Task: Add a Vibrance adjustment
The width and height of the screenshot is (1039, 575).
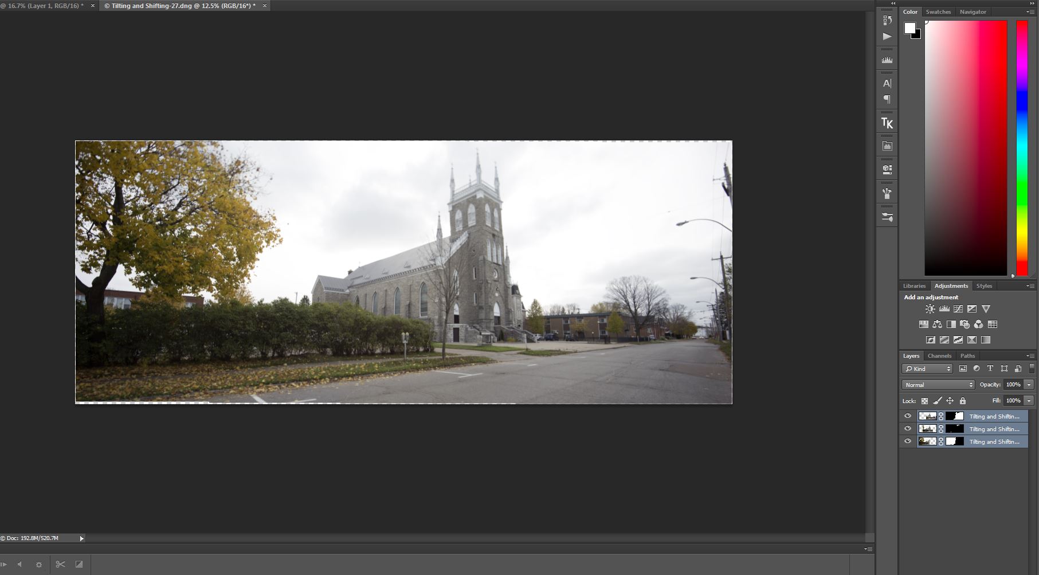Action: (986, 308)
